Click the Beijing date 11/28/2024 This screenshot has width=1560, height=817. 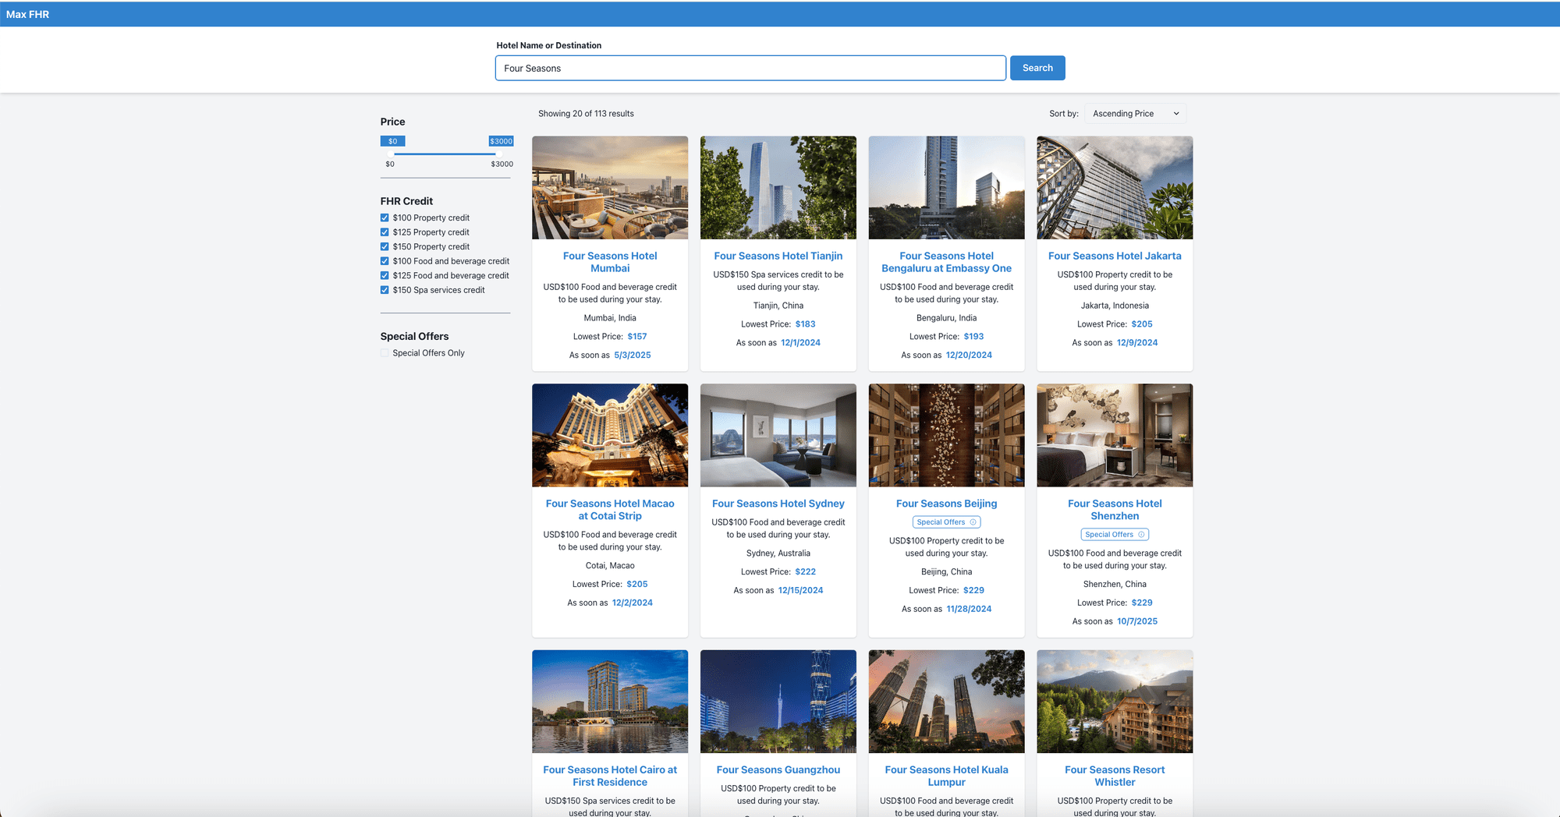969,610
